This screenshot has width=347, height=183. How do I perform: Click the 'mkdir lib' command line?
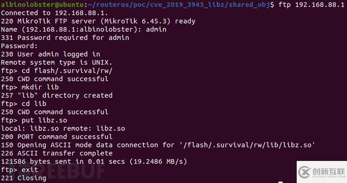coord(30,87)
